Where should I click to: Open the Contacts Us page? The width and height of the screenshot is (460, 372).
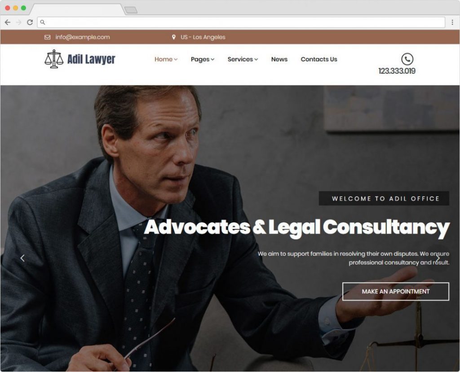[x=319, y=59]
